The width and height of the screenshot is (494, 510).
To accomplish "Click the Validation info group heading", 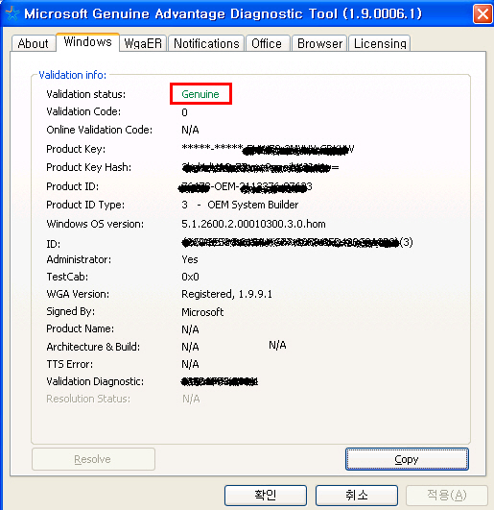I will click(73, 75).
